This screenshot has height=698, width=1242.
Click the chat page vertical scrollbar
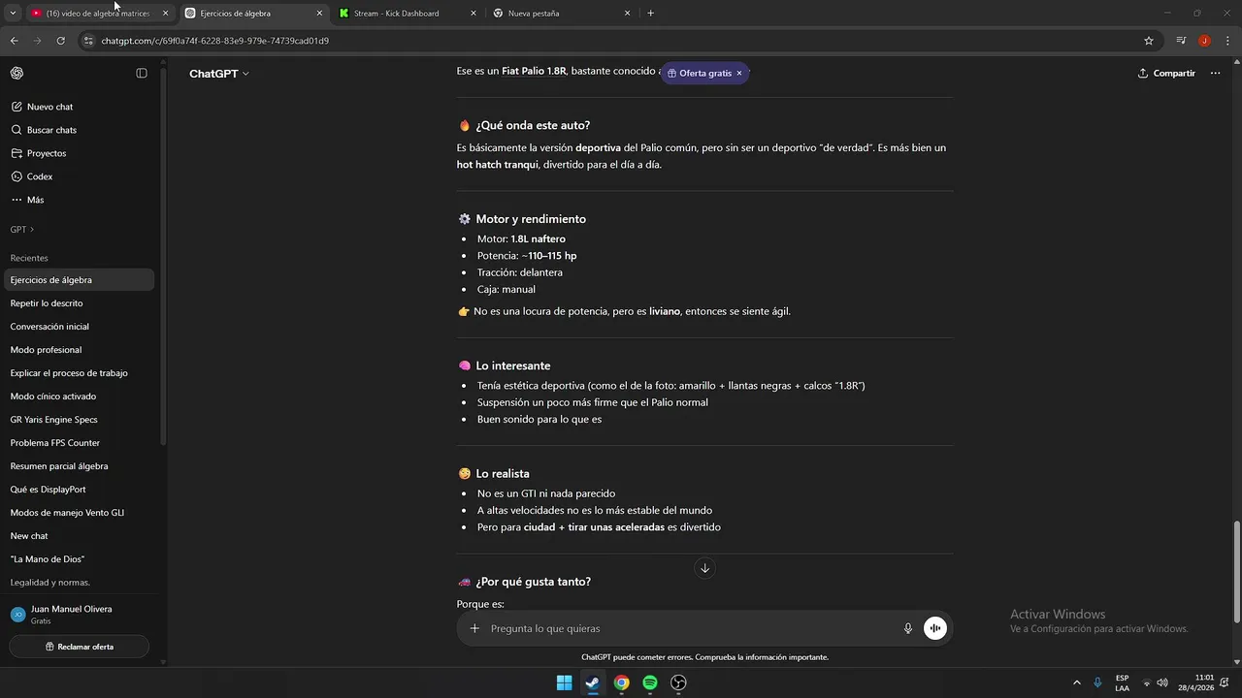(x=1236, y=572)
